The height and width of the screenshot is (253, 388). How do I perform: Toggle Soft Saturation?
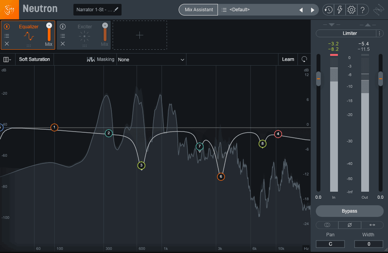35,59
